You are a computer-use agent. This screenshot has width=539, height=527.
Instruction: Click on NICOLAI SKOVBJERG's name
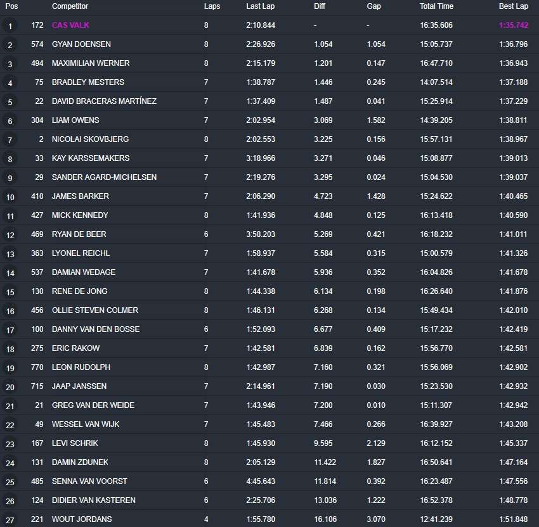pos(91,139)
